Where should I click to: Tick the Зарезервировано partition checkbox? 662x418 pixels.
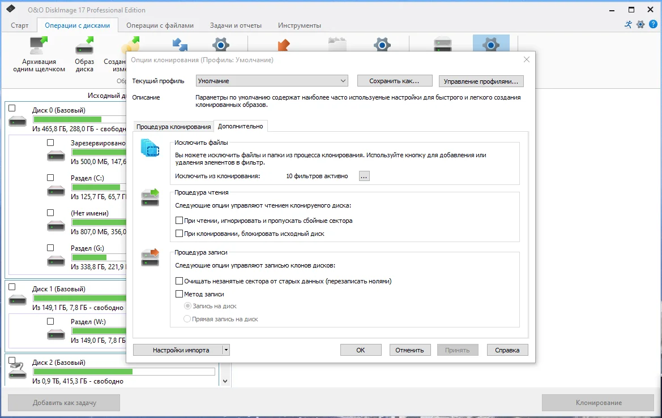pos(50,143)
